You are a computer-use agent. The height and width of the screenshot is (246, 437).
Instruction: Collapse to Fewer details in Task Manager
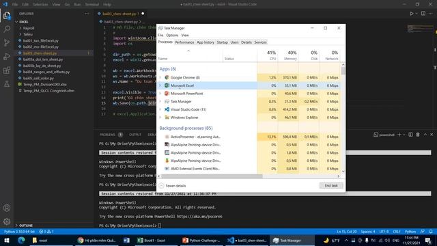[172, 186]
